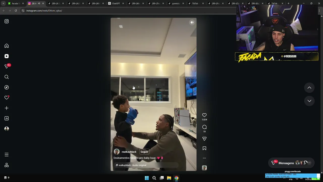Image resolution: width=323 pixels, height=182 pixels.
Task: Open the Meta apps grid icon
Action: point(7,165)
